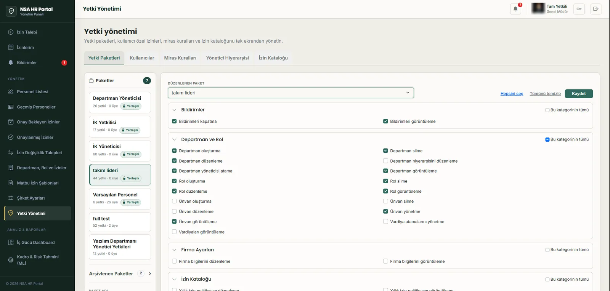The height and width of the screenshot is (291, 610).
Task: Open İzin Kataloğu tab
Action: 273,58
